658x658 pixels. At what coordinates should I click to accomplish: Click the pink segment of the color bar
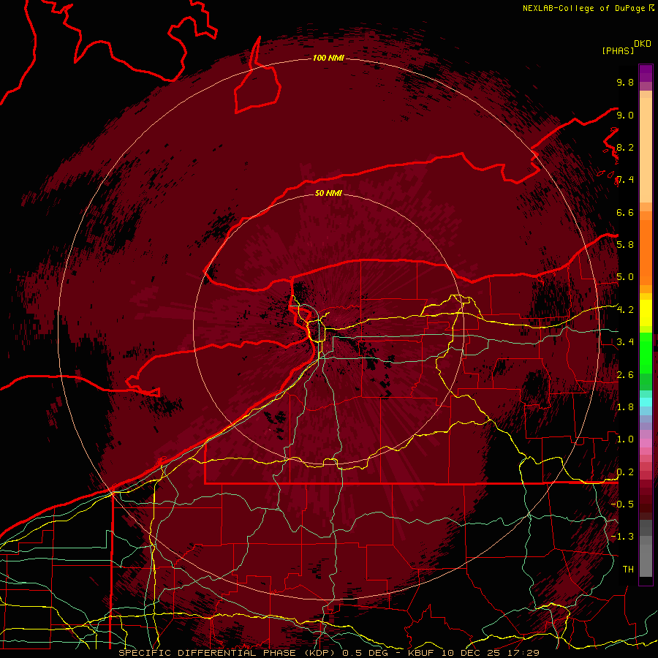point(646,443)
